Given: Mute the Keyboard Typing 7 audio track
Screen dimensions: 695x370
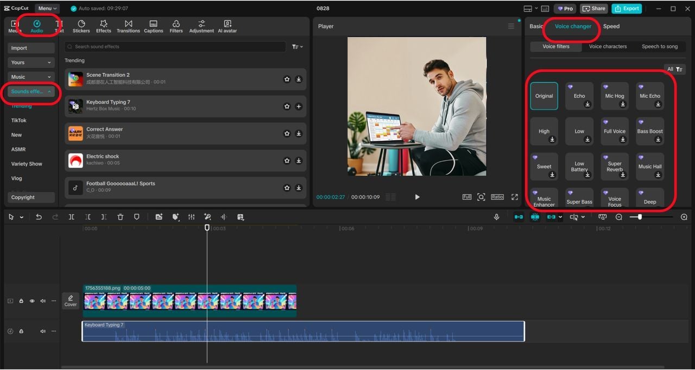Looking at the screenshot, I should click(x=43, y=331).
